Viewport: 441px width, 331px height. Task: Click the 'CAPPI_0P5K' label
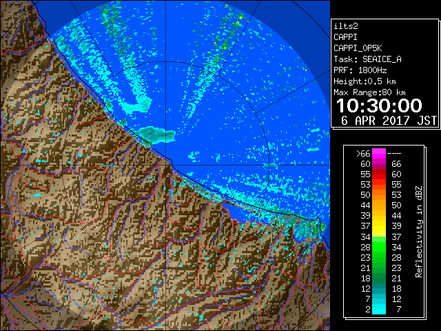pyautogui.click(x=358, y=48)
